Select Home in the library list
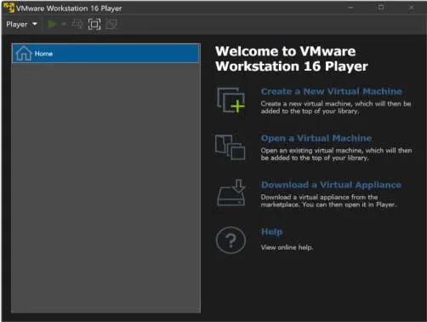The width and height of the screenshot is (427, 322). [x=105, y=54]
